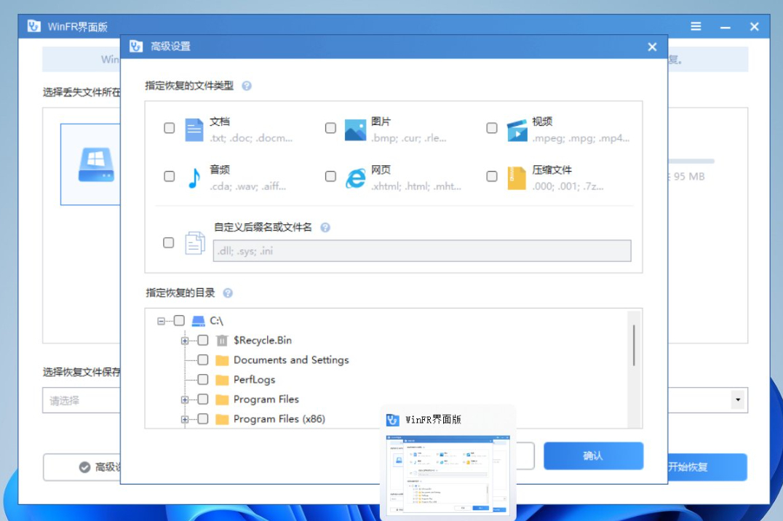Screen dimensions: 783x521
Task: Click the 高级设置 dialog title logo icon
Action: click(x=136, y=47)
